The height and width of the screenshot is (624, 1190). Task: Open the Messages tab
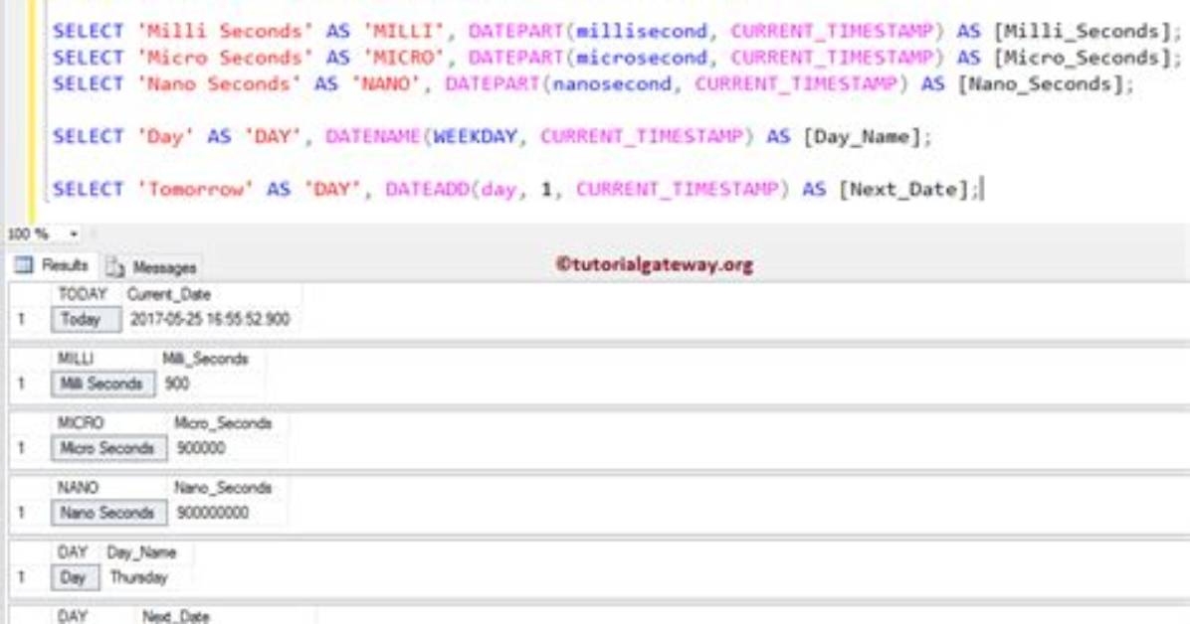tap(151, 267)
